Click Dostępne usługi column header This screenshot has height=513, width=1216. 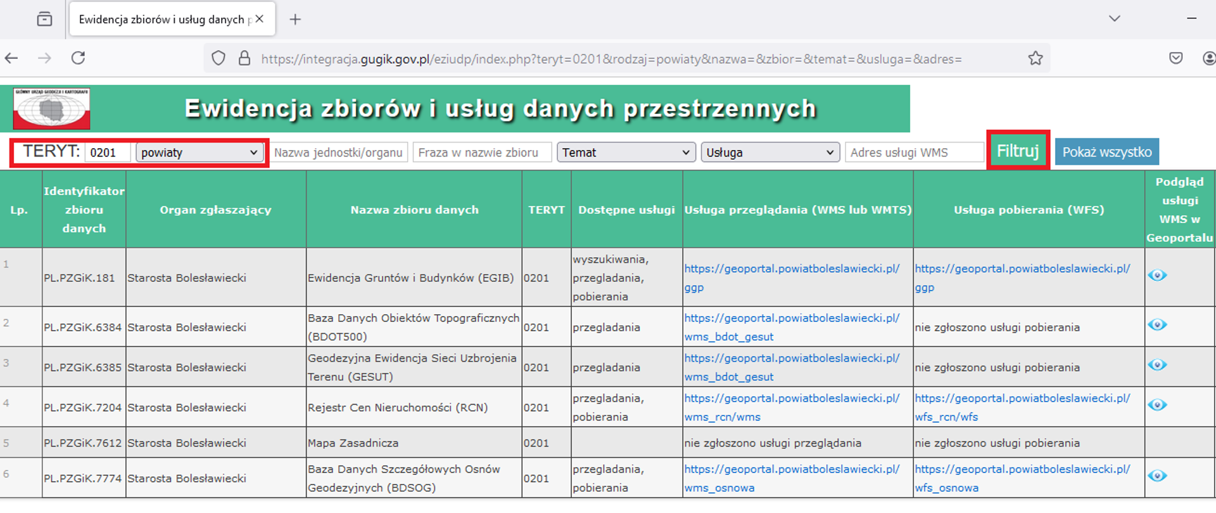[x=626, y=210]
